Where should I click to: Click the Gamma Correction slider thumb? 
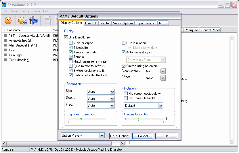138,119
